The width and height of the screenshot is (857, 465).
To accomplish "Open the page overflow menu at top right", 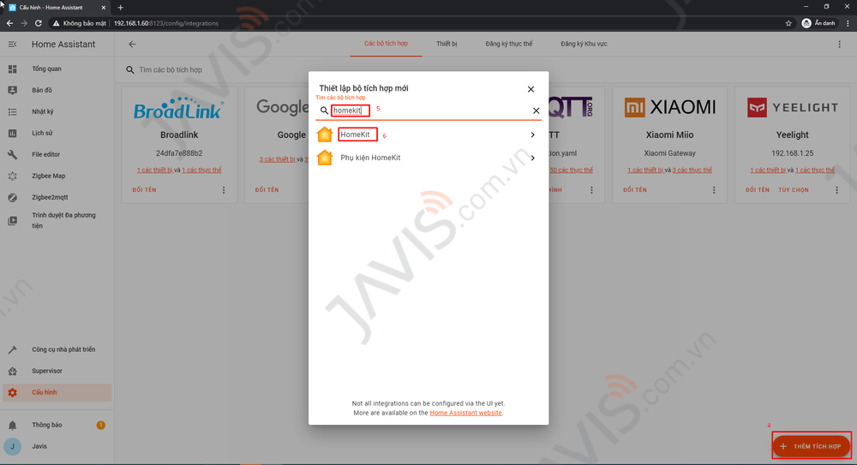I will tap(840, 45).
